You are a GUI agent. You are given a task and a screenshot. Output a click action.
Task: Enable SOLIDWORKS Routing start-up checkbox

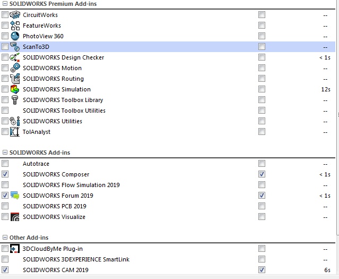click(x=262, y=79)
